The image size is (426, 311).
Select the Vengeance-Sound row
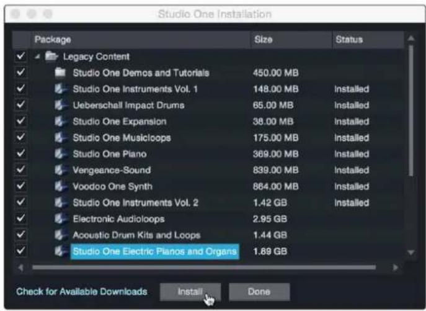point(209,170)
